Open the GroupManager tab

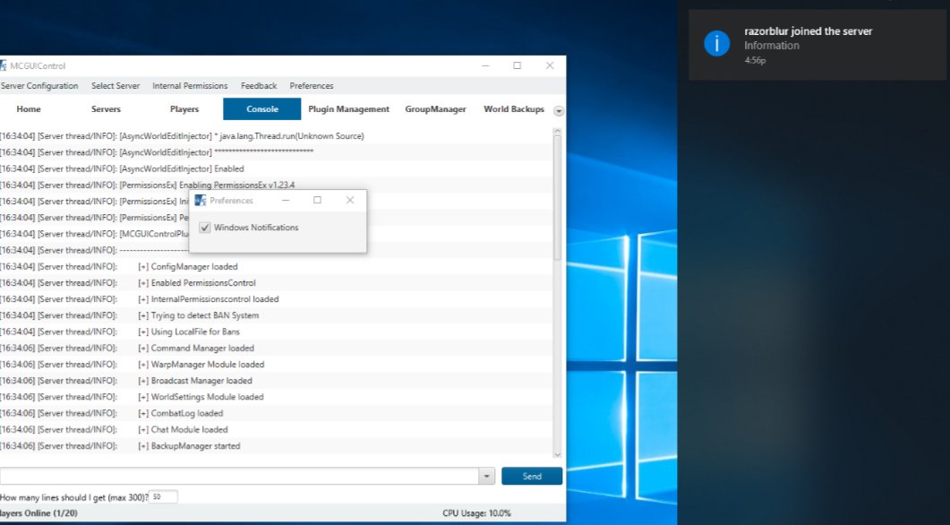coord(435,109)
